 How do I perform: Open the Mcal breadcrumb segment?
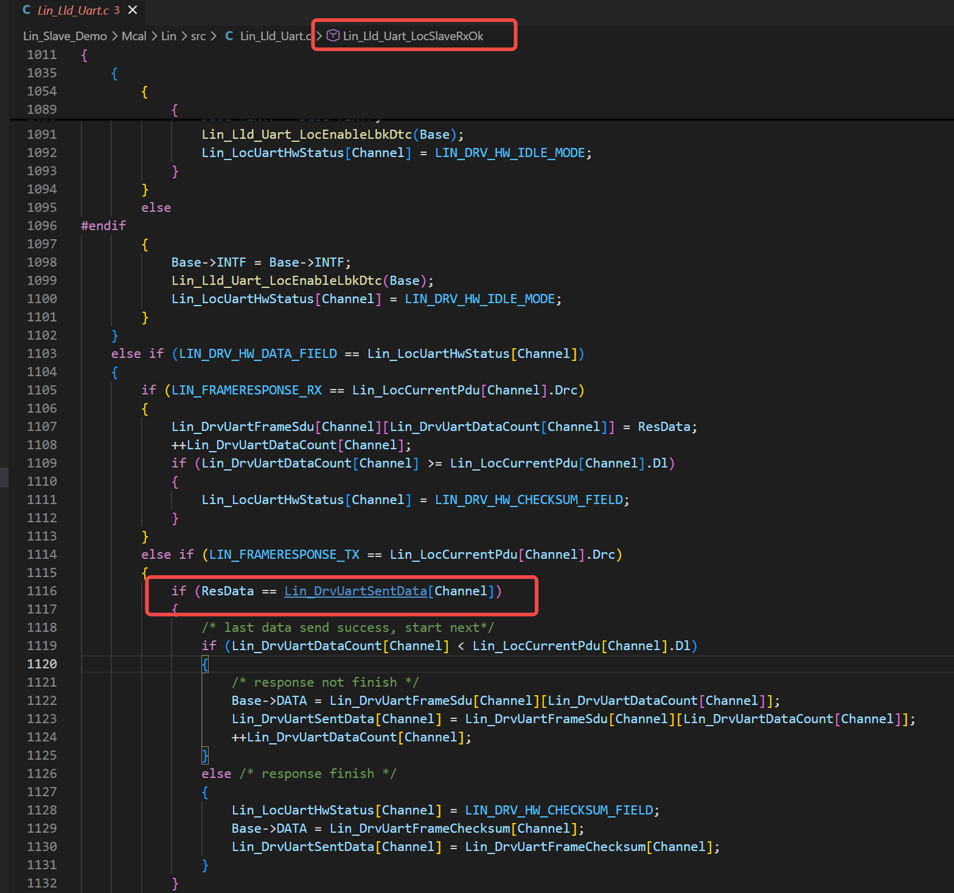tap(134, 36)
